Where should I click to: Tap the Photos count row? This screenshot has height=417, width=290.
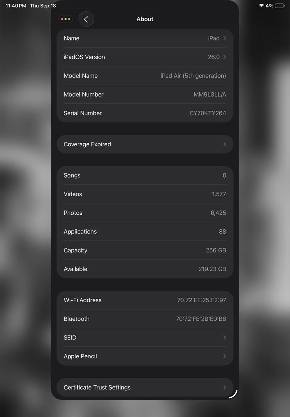tap(145, 213)
